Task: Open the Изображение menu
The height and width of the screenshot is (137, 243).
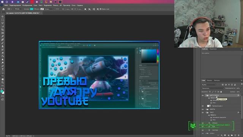Action: tap(27, 5)
